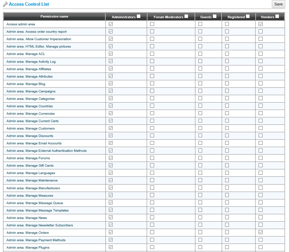The image size is (289, 252).
Task: Uncheck Administrators for Manage Countries
Action: coord(111,106)
